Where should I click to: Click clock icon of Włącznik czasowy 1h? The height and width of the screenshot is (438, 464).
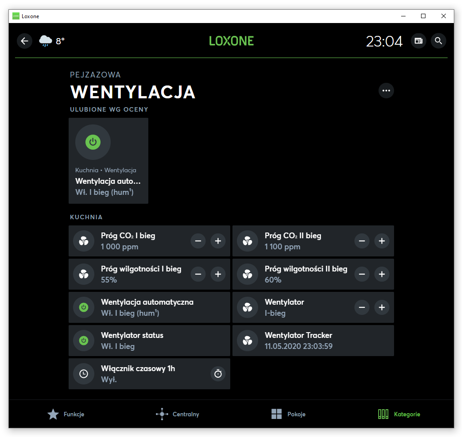84,374
